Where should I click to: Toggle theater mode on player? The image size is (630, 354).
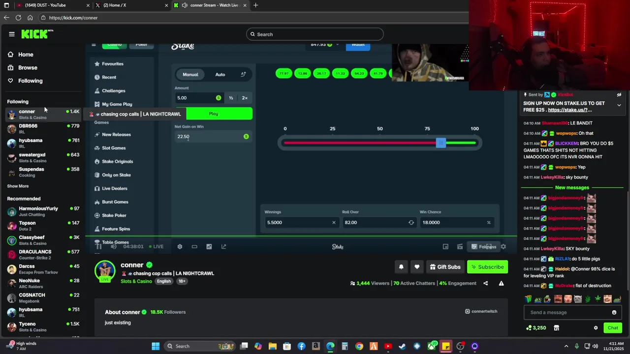tap(194, 247)
